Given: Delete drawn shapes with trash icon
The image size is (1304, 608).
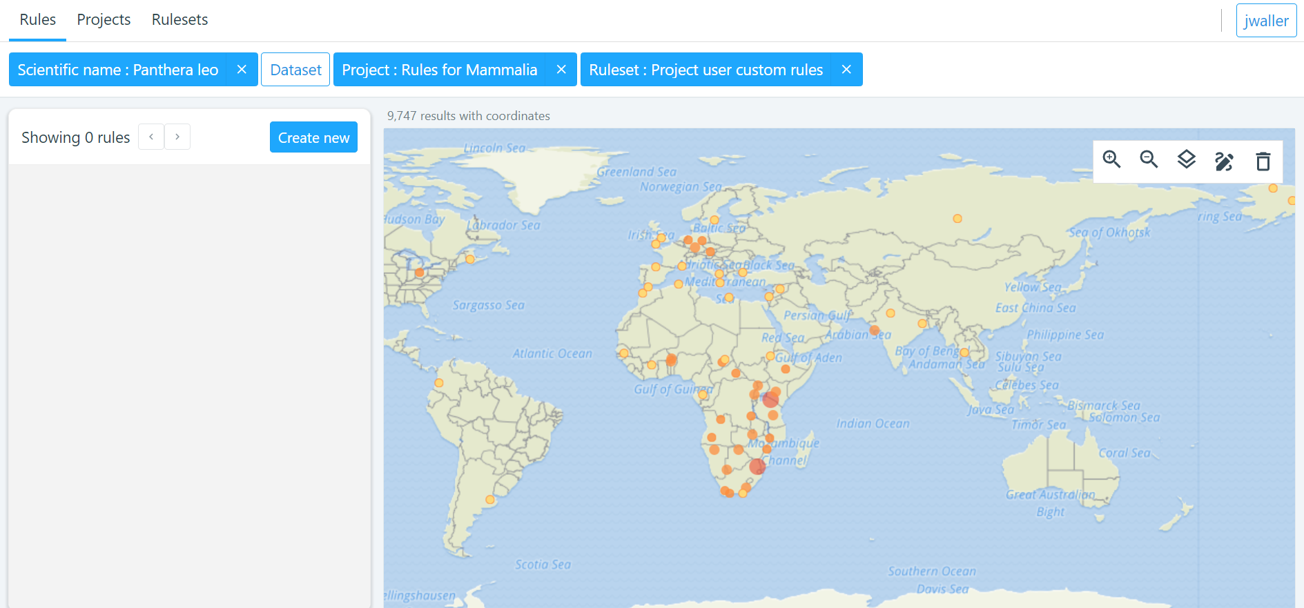Looking at the screenshot, I should point(1263,161).
